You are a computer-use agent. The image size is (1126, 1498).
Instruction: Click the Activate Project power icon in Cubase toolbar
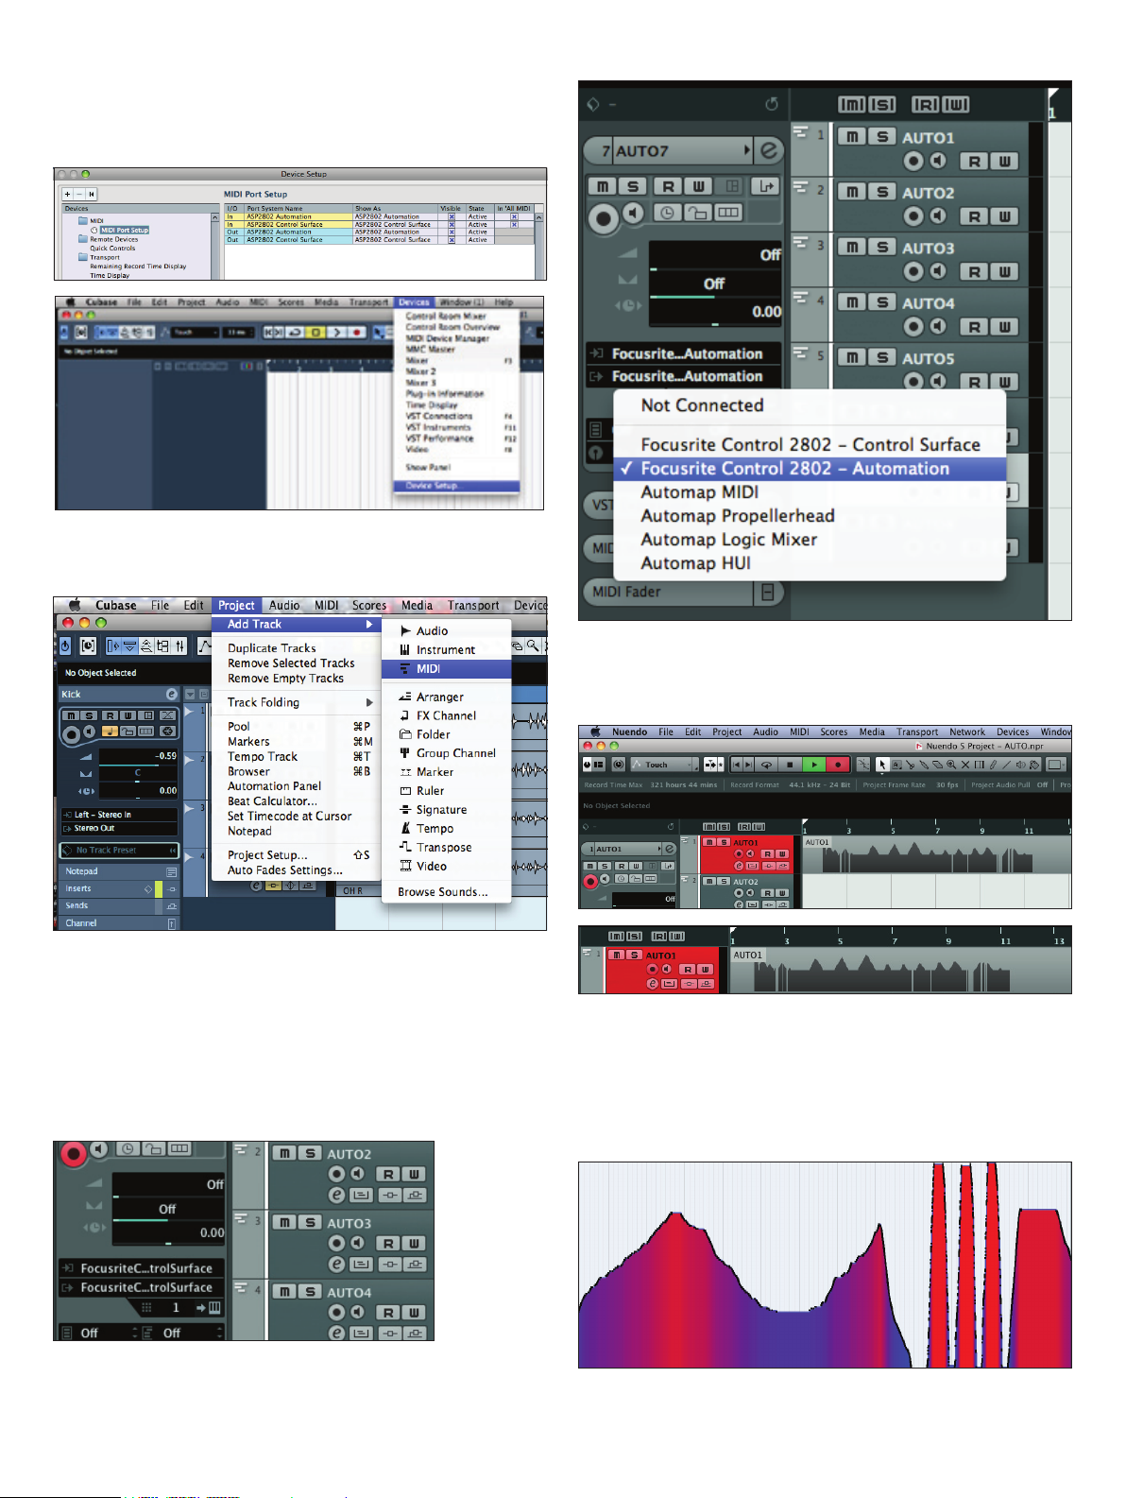[x=64, y=646]
